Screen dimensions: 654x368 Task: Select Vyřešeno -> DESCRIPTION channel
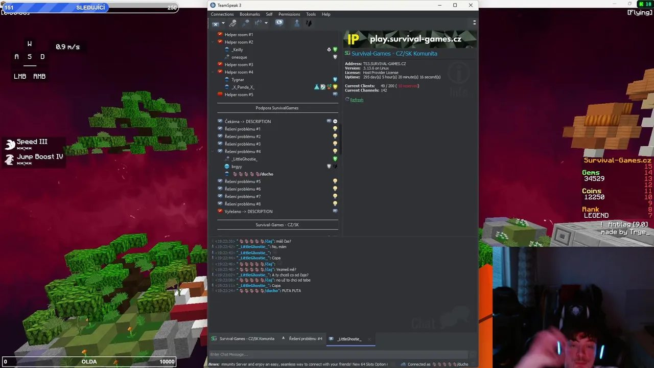coord(248,212)
